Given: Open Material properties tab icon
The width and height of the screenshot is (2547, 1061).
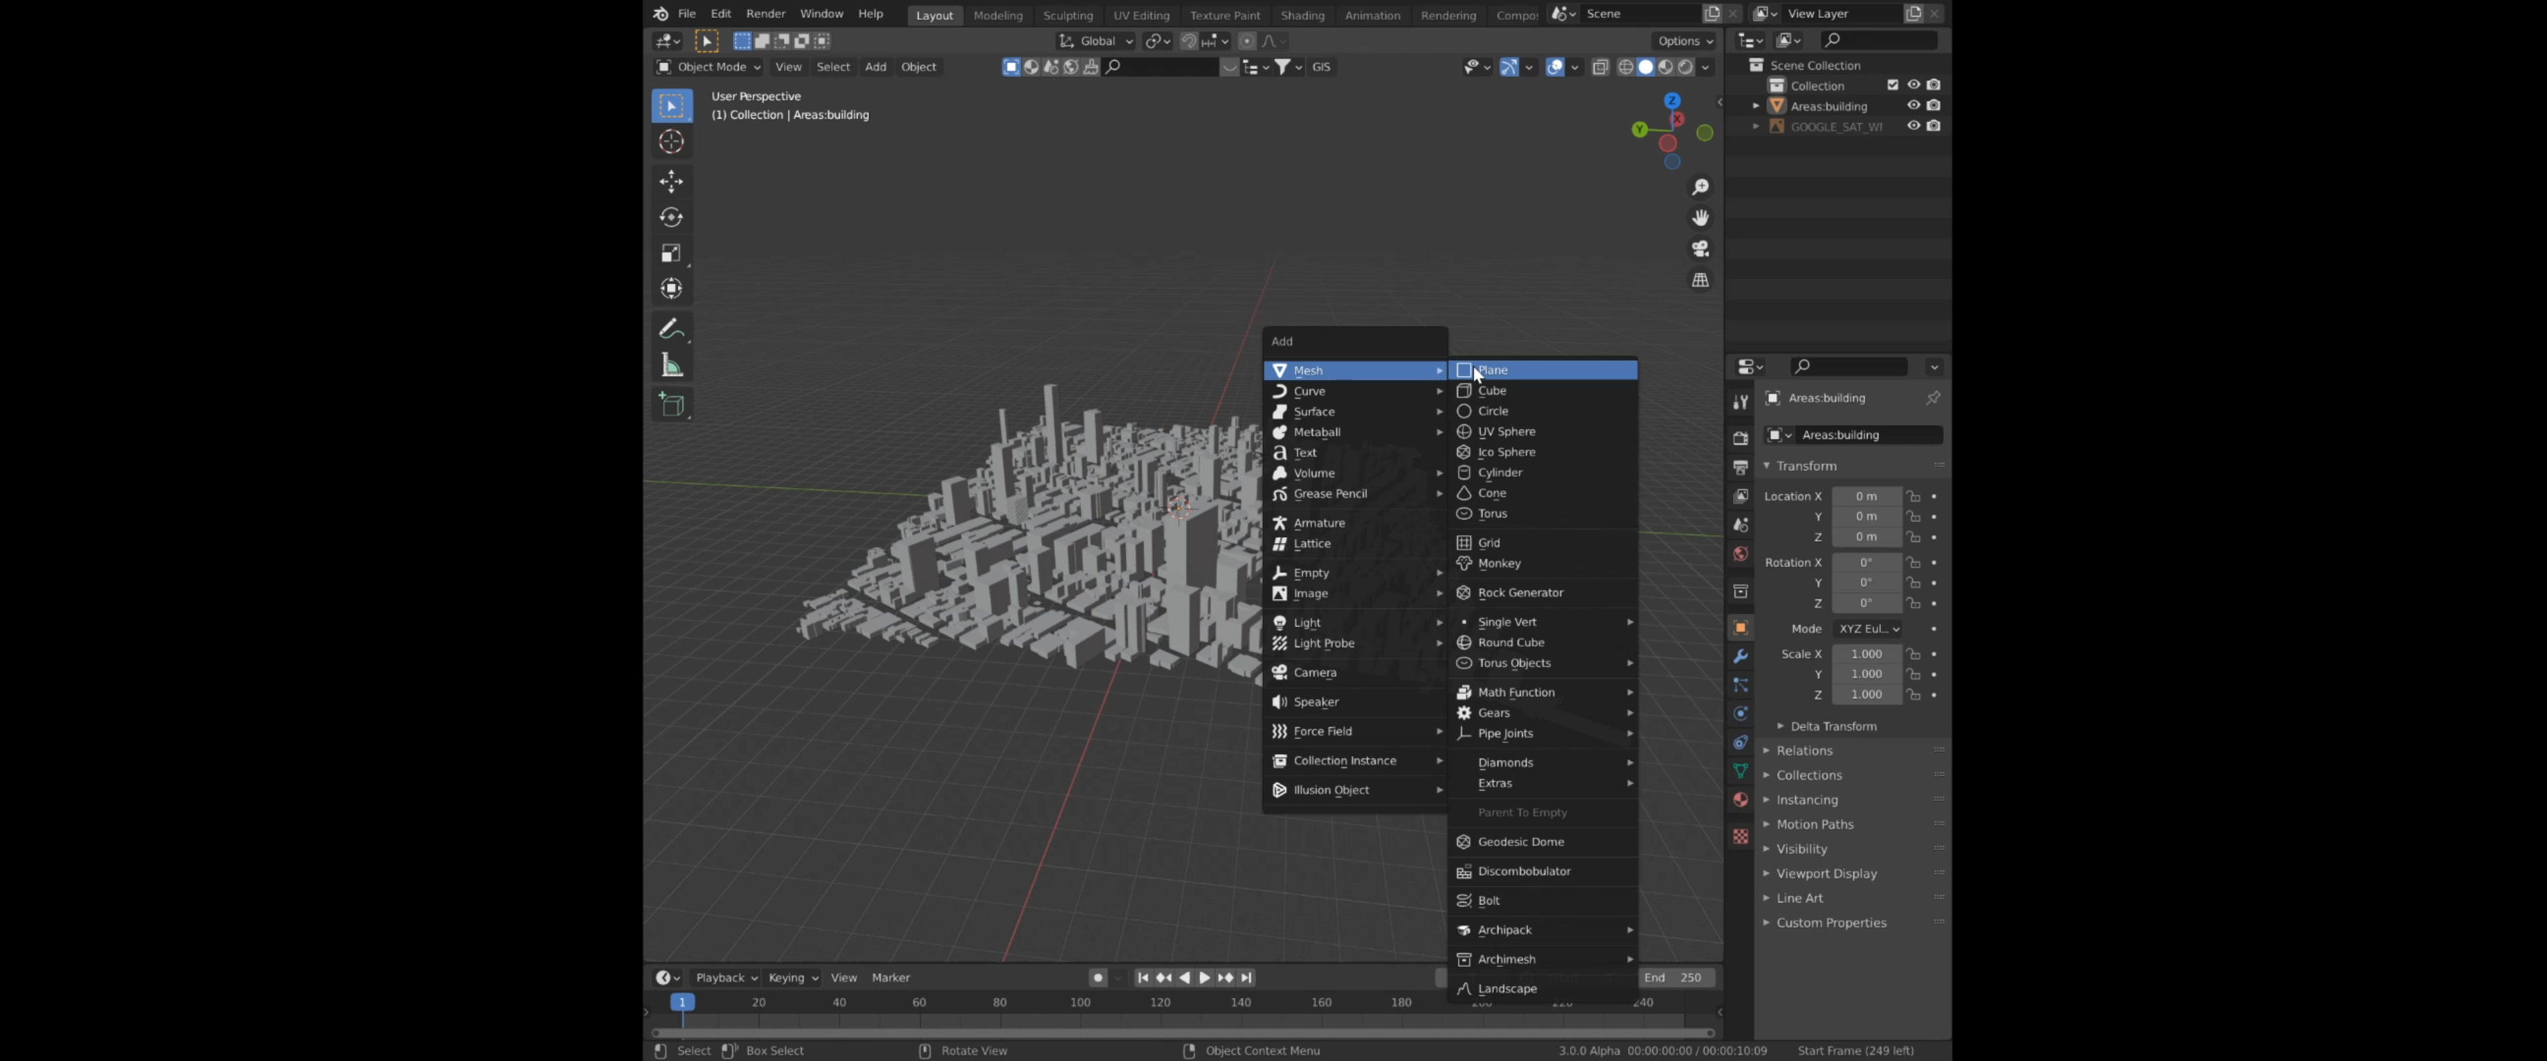Looking at the screenshot, I should pyautogui.click(x=1740, y=799).
